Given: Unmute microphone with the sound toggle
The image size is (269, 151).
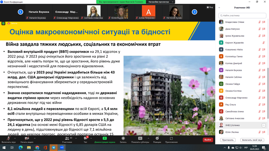Looking at the screenshot, I should point(8,139).
